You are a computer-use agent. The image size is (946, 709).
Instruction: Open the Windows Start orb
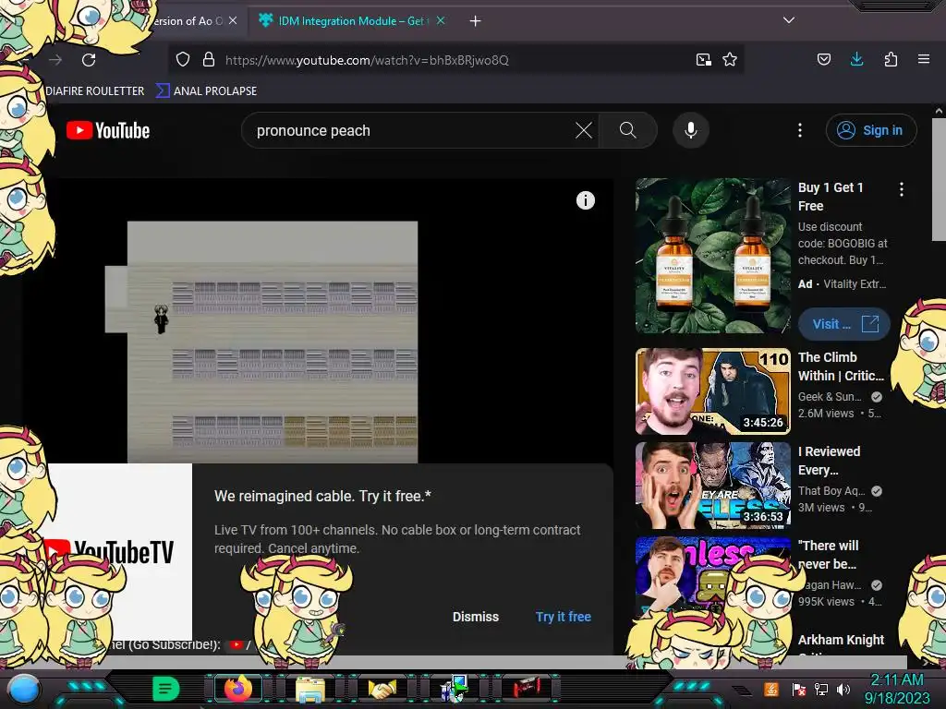tap(24, 689)
